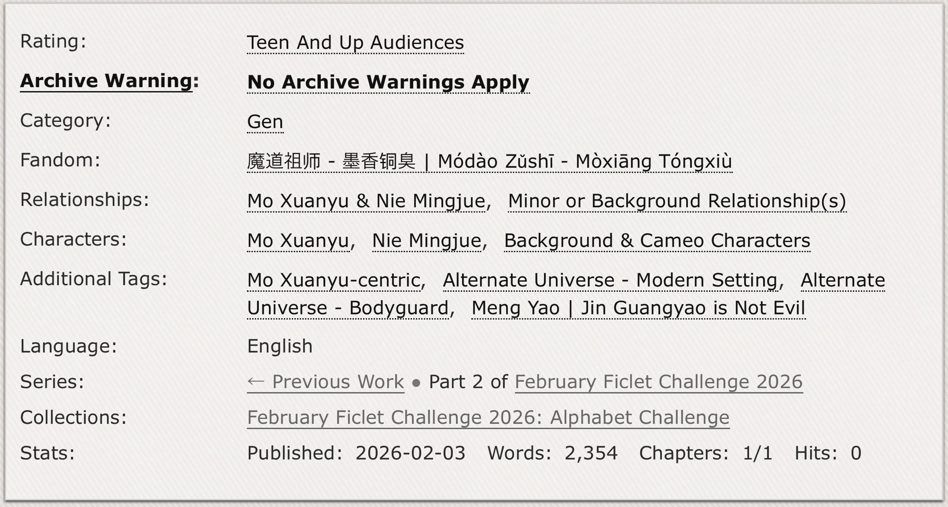Viewport: 948px width, 507px height.
Task: Open the Alphabet Challenge collection link
Action: click(x=488, y=417)
